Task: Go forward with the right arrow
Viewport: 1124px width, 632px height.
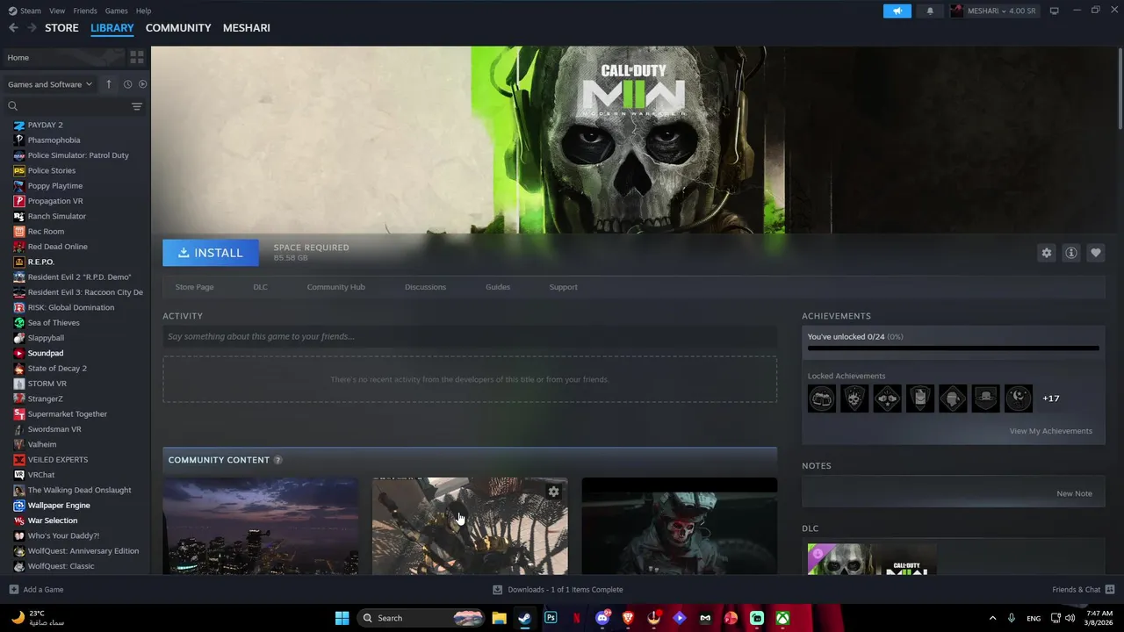Action: 32,28
